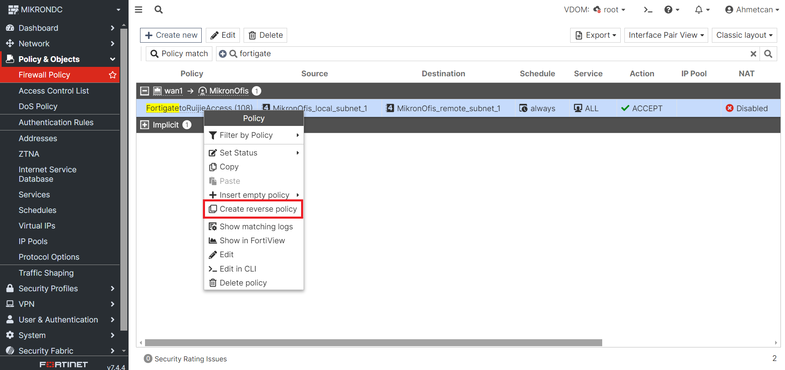
Task: Click the Destination column header
Action: point(443,73)
